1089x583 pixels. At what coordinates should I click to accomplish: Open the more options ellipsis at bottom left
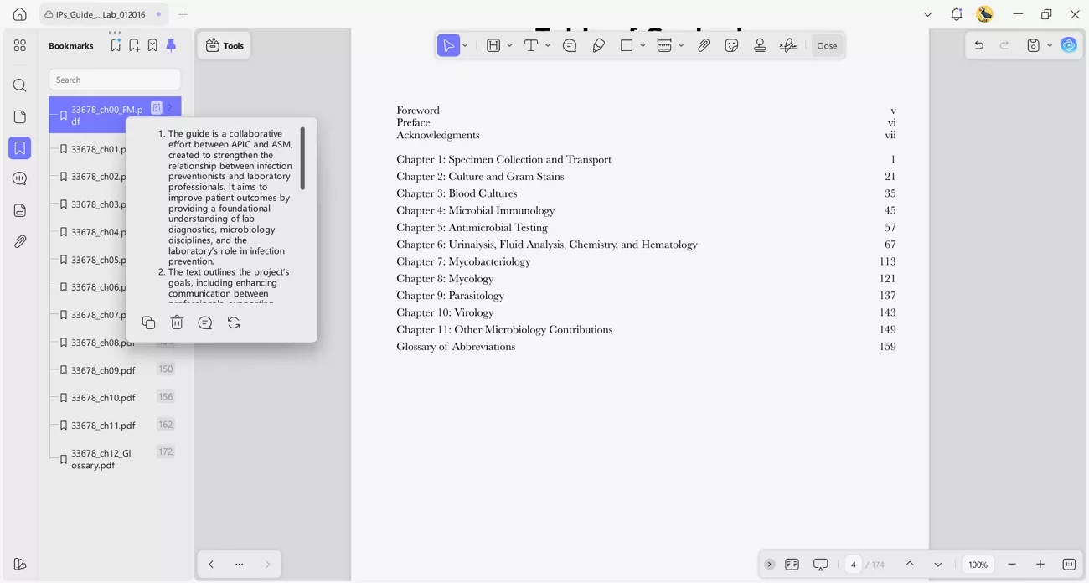240,565
